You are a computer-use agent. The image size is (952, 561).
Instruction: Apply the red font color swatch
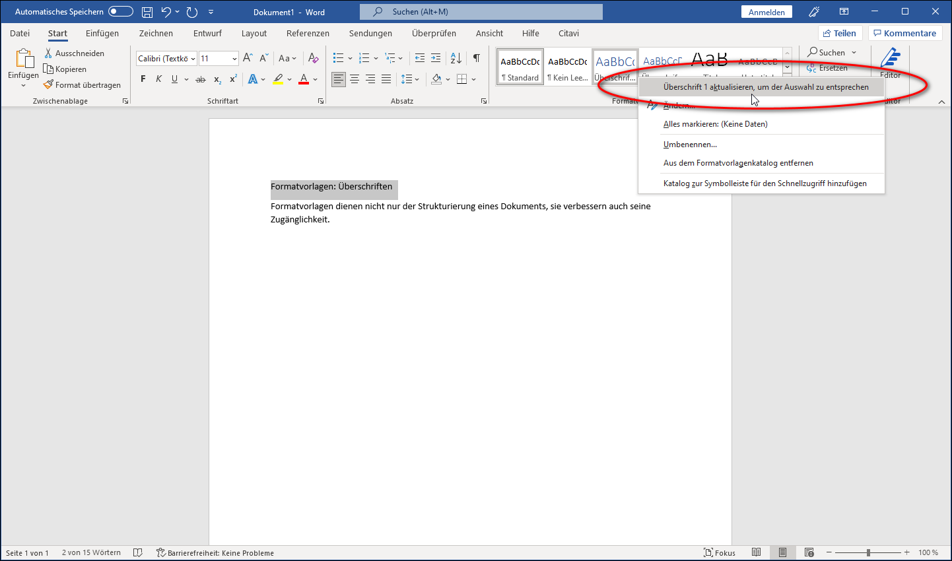coord(304,79)
